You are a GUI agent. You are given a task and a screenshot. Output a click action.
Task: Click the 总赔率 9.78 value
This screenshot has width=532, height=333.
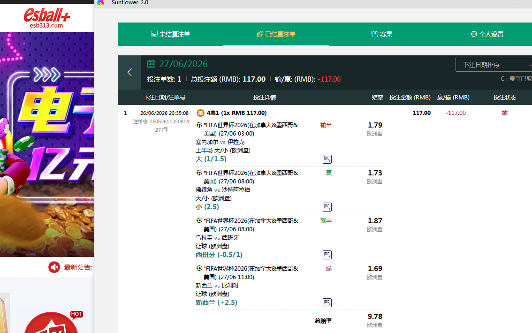[375, 317]
